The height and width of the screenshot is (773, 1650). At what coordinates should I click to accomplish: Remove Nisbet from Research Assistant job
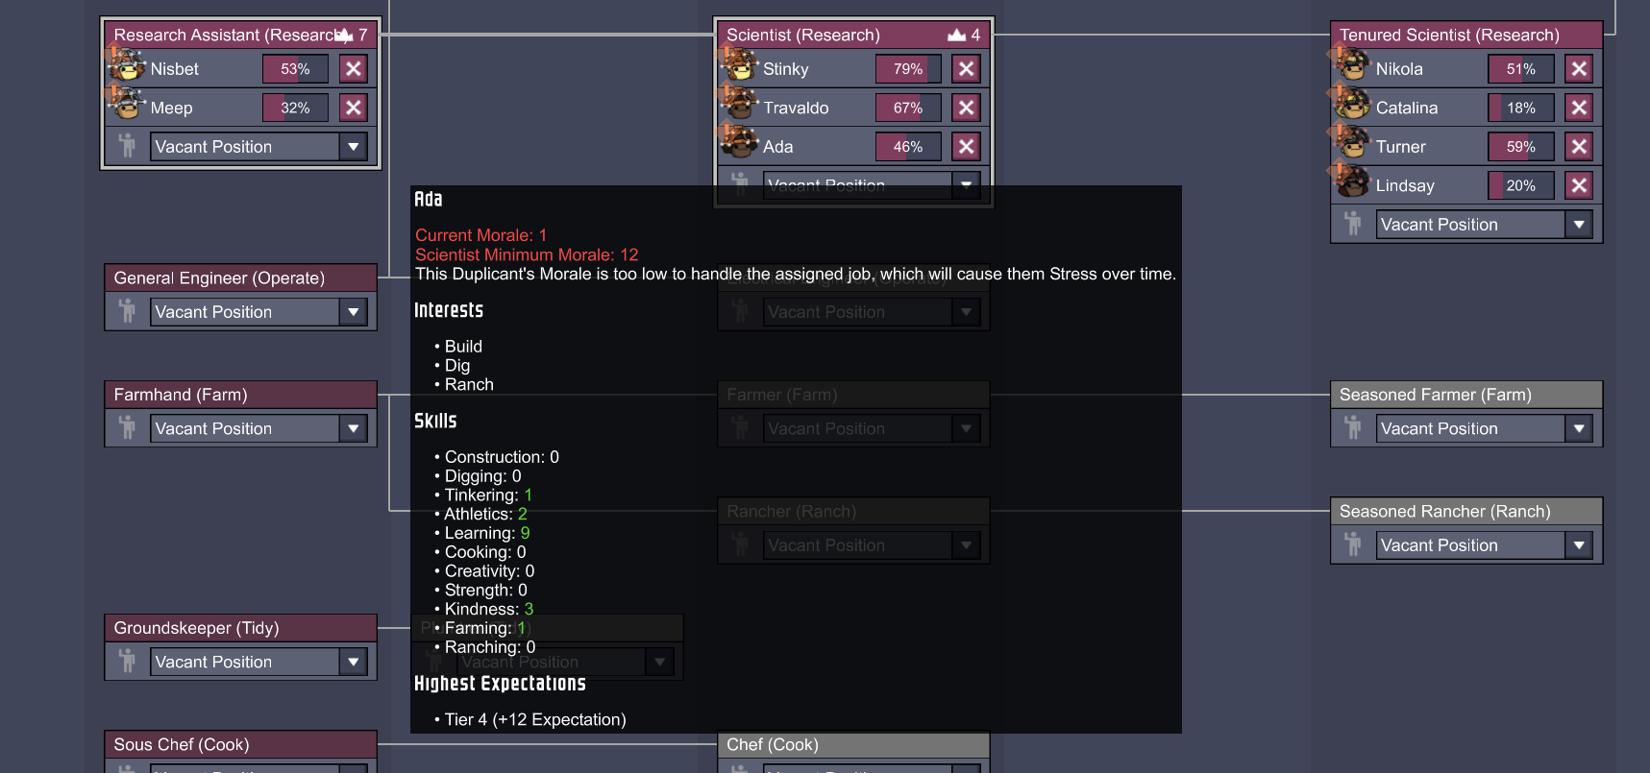(354, 69)
